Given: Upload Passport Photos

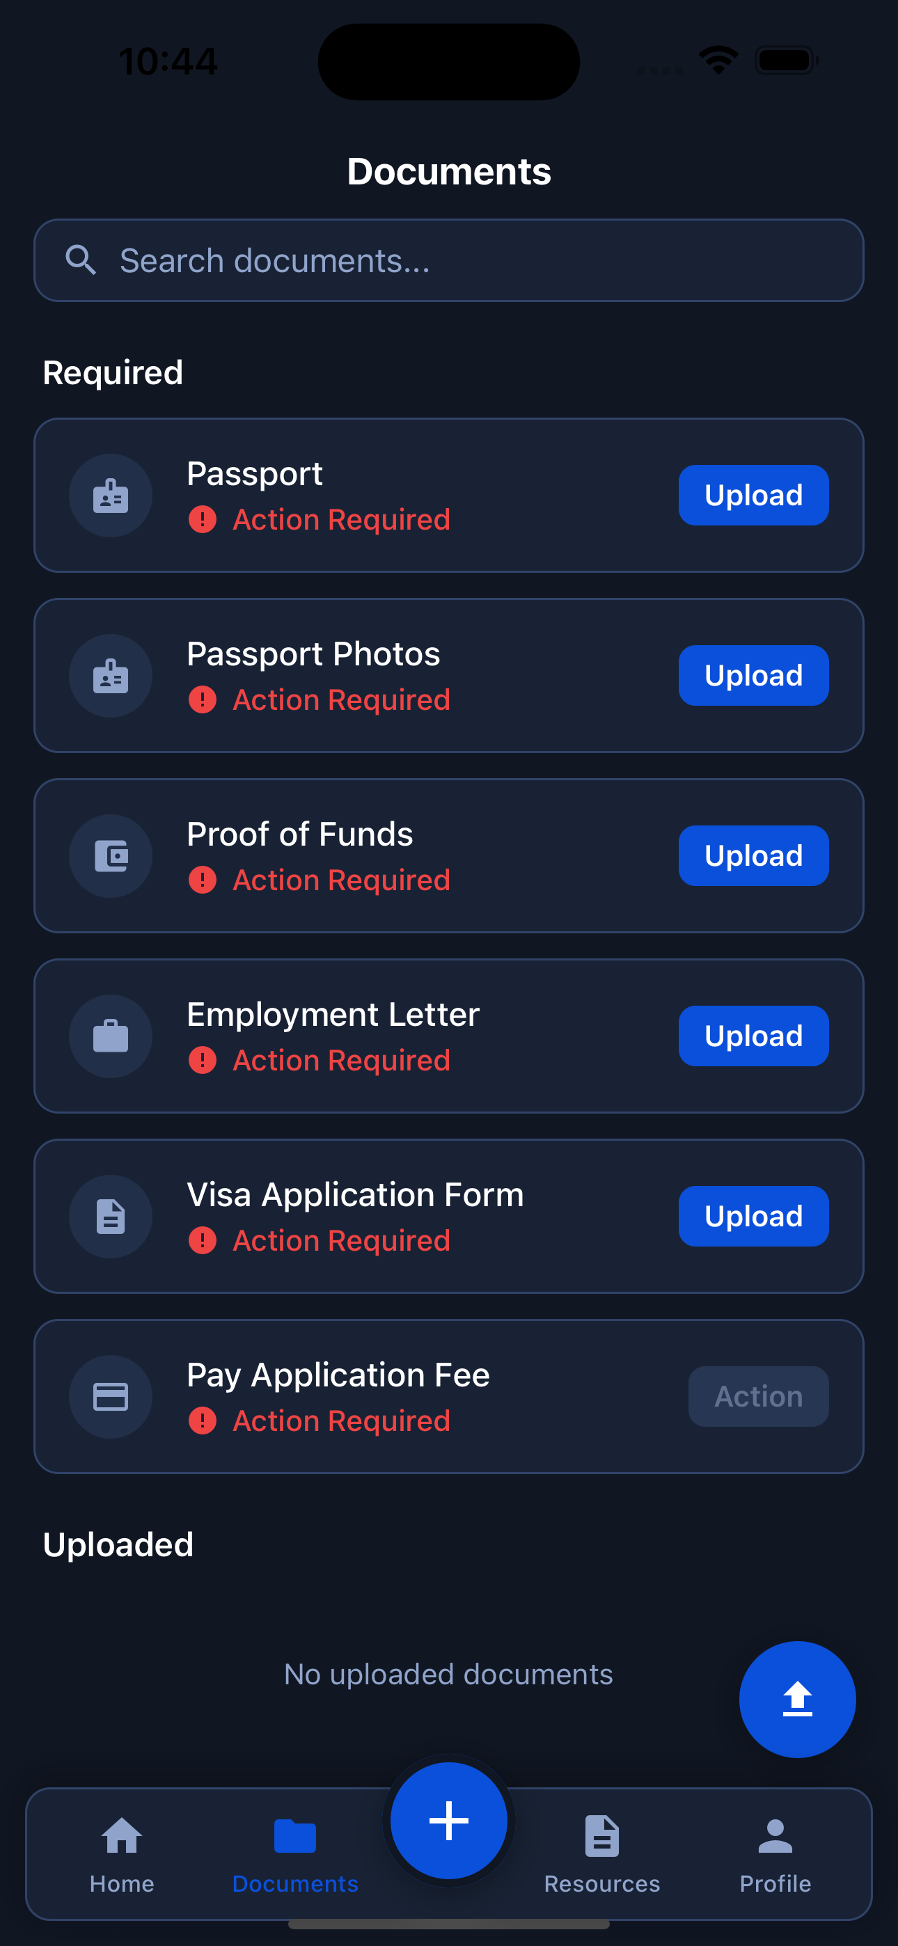Looking at the screenshot, I should pyautogui.click(x=753, y=675).
